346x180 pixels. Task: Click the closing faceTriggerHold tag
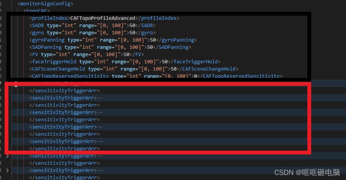click(x=194, y=61)
